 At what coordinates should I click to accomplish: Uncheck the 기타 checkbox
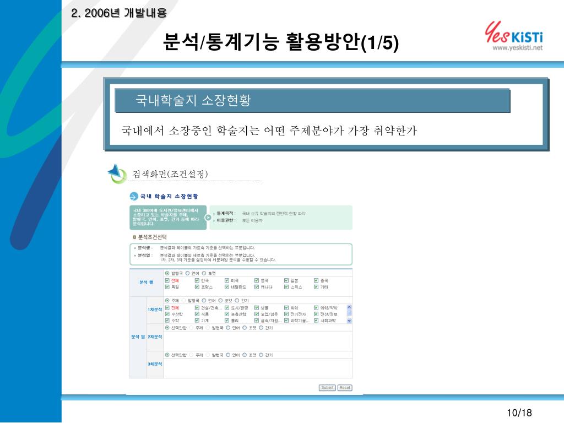point(316,287)
